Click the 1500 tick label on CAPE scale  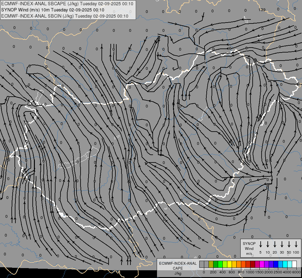259,272
